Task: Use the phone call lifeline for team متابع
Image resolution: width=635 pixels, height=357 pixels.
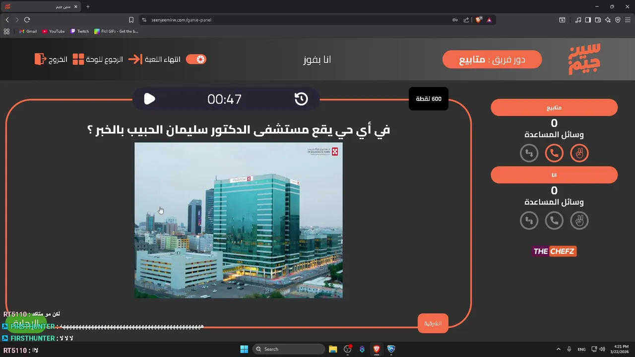Action: point(554,153)
